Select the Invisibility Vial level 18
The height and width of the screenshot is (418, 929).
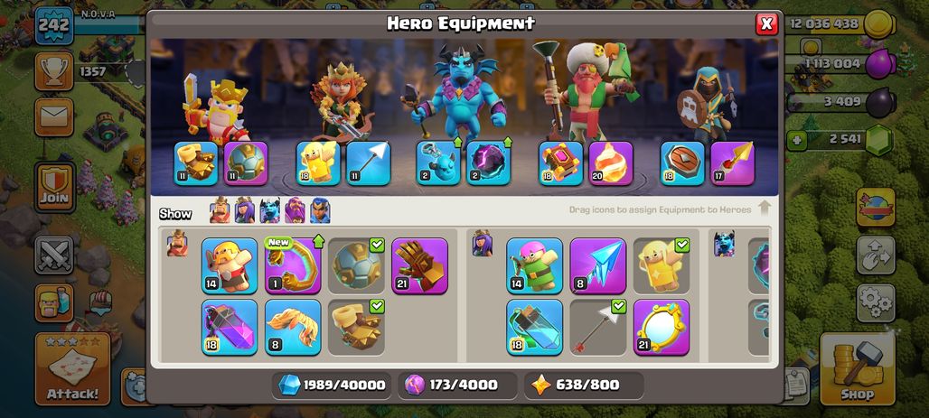click(534, 327)
